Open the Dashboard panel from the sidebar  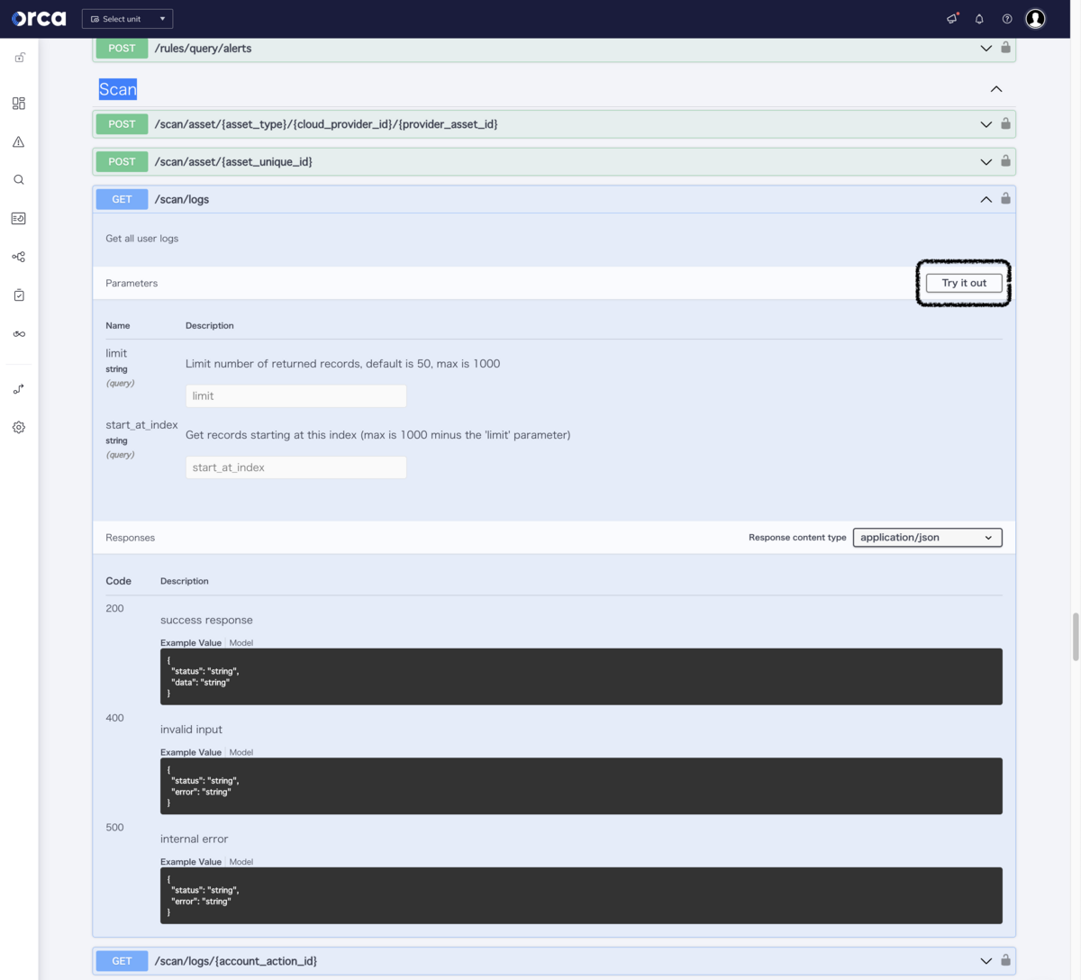pyautogui.click(x=18, y=103)
